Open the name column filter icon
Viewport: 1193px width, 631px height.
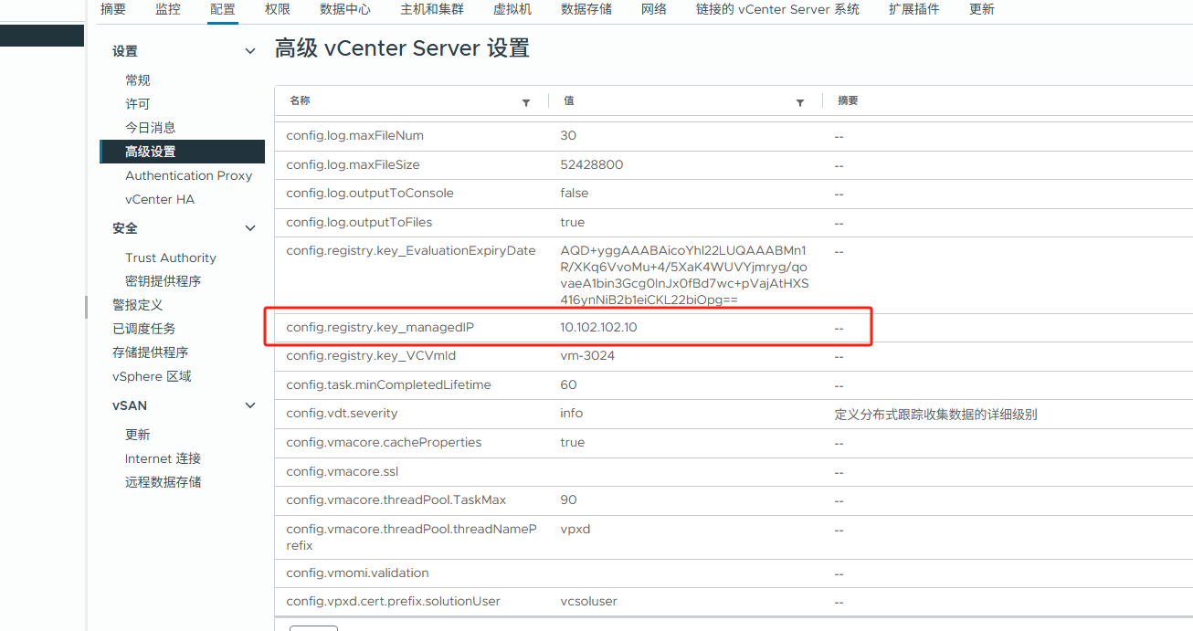pos(526,103)
